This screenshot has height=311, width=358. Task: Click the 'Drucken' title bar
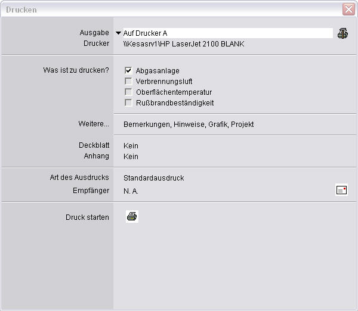[x=167, y=10]
